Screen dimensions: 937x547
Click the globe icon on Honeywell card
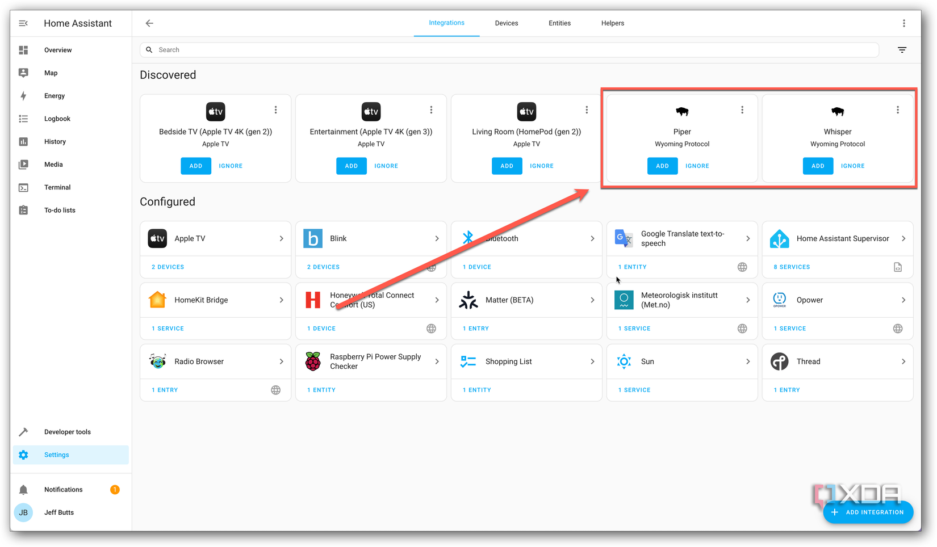coord(431,329)
